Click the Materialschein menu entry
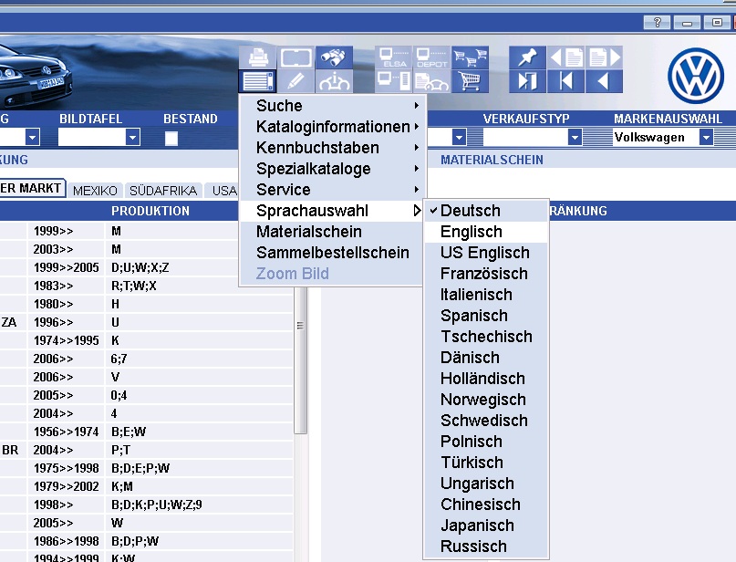736x562 pixels. pos(309,232)
